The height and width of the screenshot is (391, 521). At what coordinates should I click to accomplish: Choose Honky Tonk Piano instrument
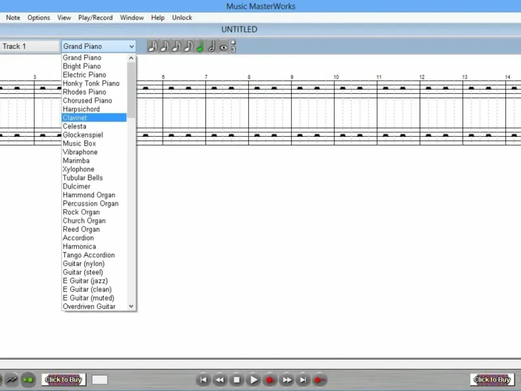pyautogui.click(x=94, y=83)
